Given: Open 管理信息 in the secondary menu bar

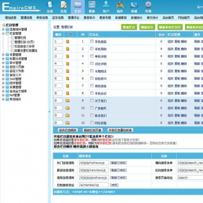Looking at the screenshot, I should 26,18.
